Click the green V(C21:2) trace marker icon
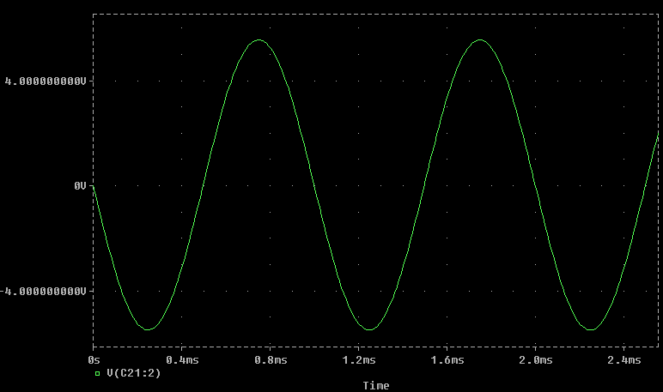 (x=97, y=373)
